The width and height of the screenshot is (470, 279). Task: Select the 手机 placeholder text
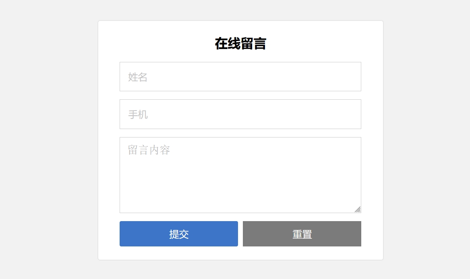(x=138, y=115)
